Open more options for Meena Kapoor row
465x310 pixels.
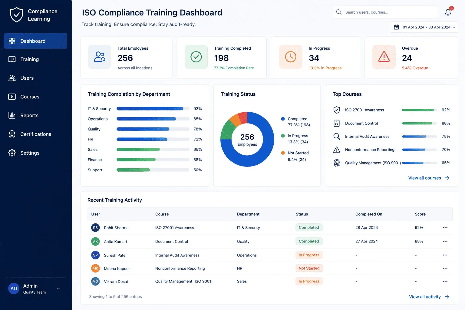(x=445, y=268)
